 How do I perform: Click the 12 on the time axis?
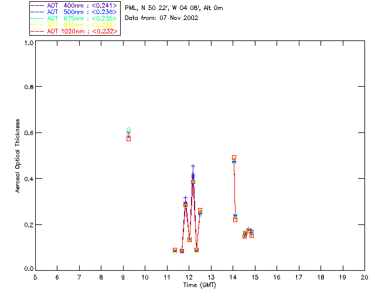pos(189,277)
